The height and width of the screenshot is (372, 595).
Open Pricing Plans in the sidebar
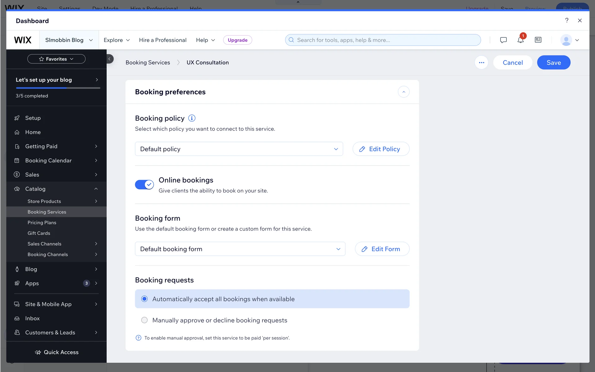(42, 223)
